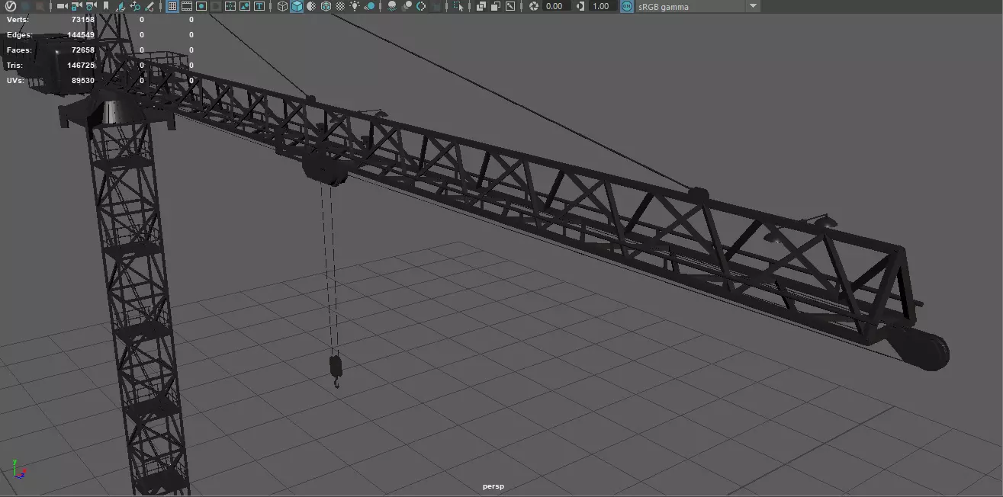Click the triangle count 146725
The width and height of the screenshot is (1003, 497).
coord(81,65)
